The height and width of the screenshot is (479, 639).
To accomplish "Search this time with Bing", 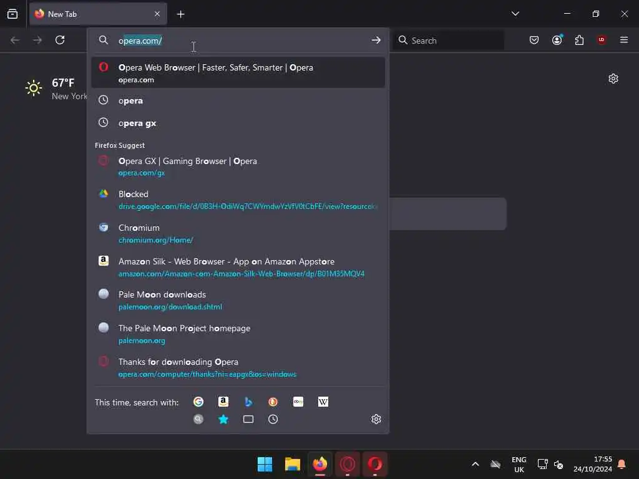I will [x=248, y=402].
